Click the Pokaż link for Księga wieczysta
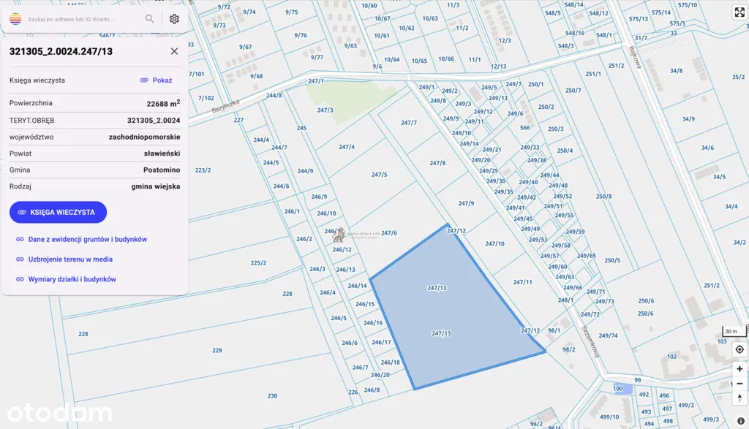This screenshot has height=429, width=749. coord(156,80)
